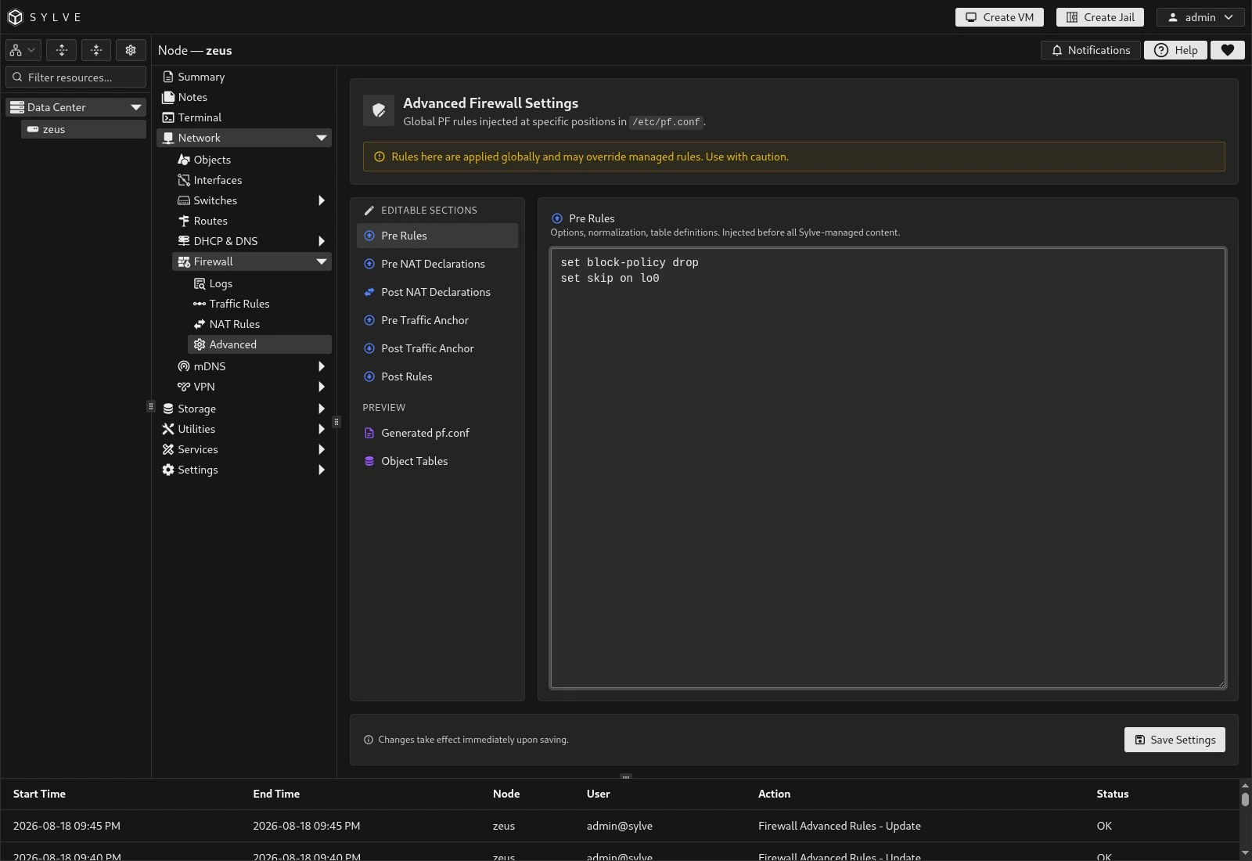The width and height of the screenshot is (1252, 861).
Task: Click the Services wrench icon
Action: [x=168, y=449]
